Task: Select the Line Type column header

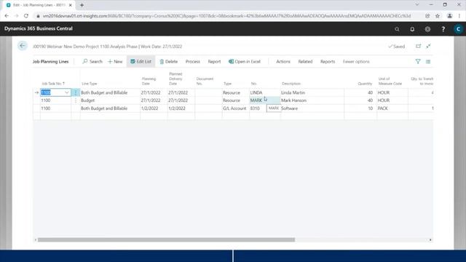Action: coord(89,84)
